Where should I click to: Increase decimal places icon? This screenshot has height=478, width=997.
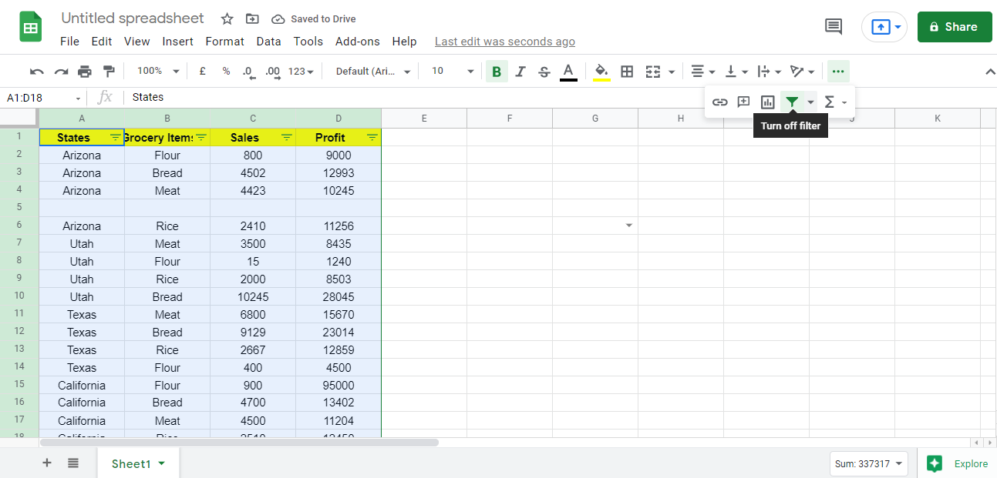[272, 72]
